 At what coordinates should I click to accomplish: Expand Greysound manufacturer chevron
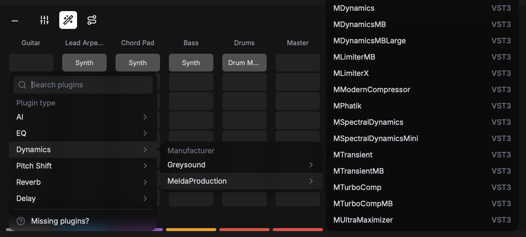pyautogui.click(x=311, y=165)
